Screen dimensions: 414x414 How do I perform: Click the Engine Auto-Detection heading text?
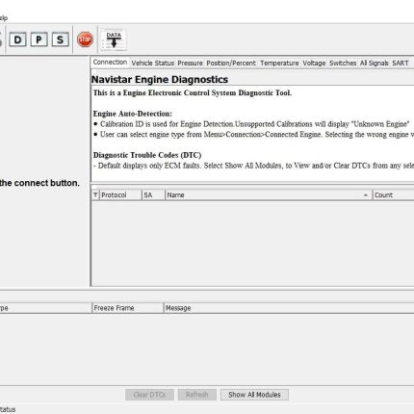tap(133, 114)
